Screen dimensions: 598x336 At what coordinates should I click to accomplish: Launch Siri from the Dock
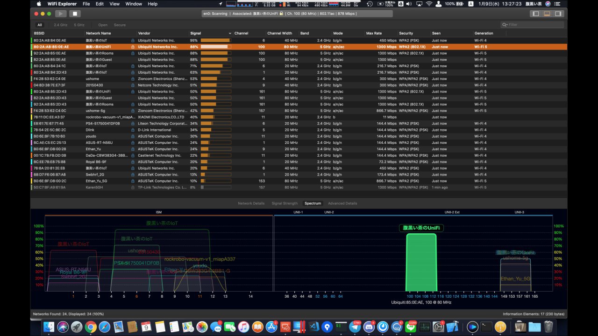[63, 327]
